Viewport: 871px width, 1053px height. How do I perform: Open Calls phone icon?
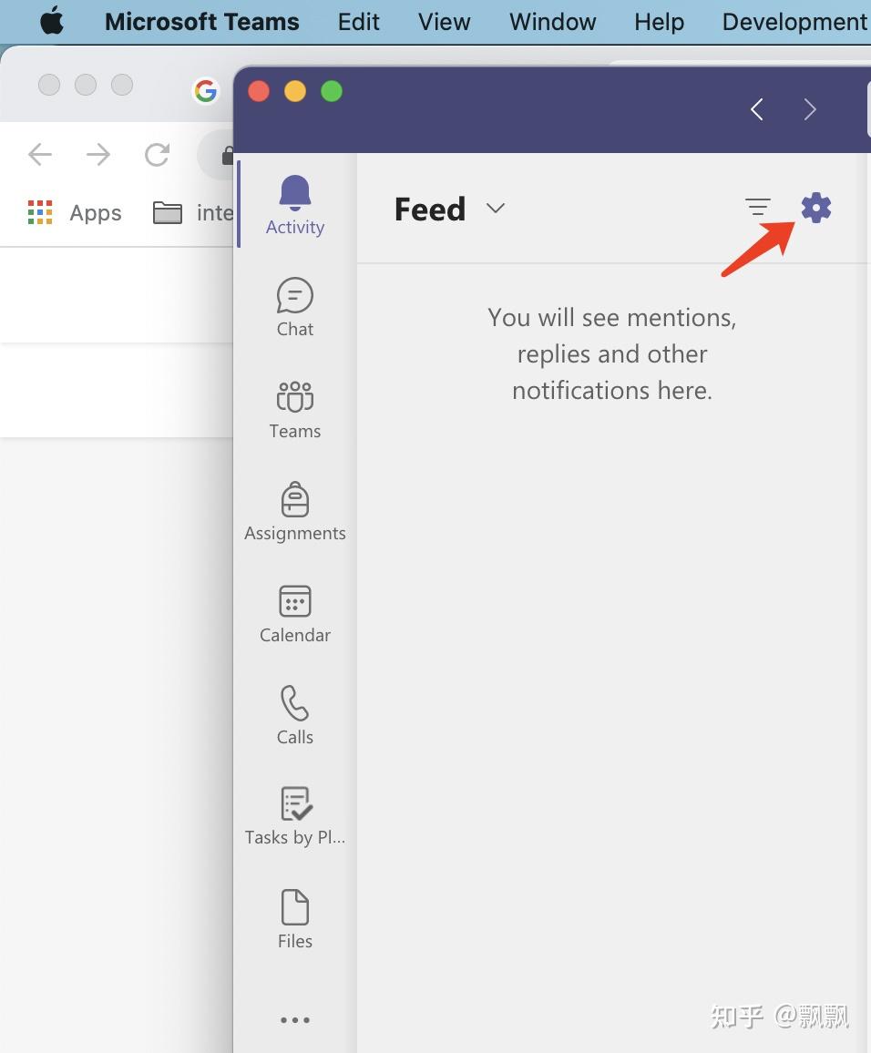[x=295, y=715]
